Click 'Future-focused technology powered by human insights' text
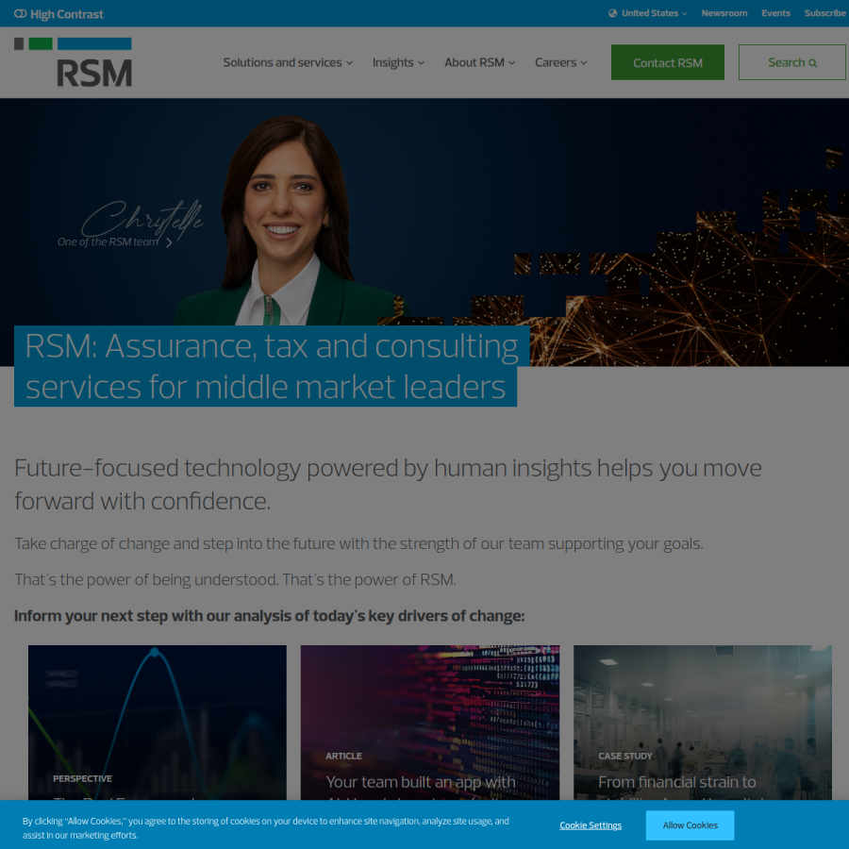The width and height of the screenshot is (849, 849). (x=388, y=484)
